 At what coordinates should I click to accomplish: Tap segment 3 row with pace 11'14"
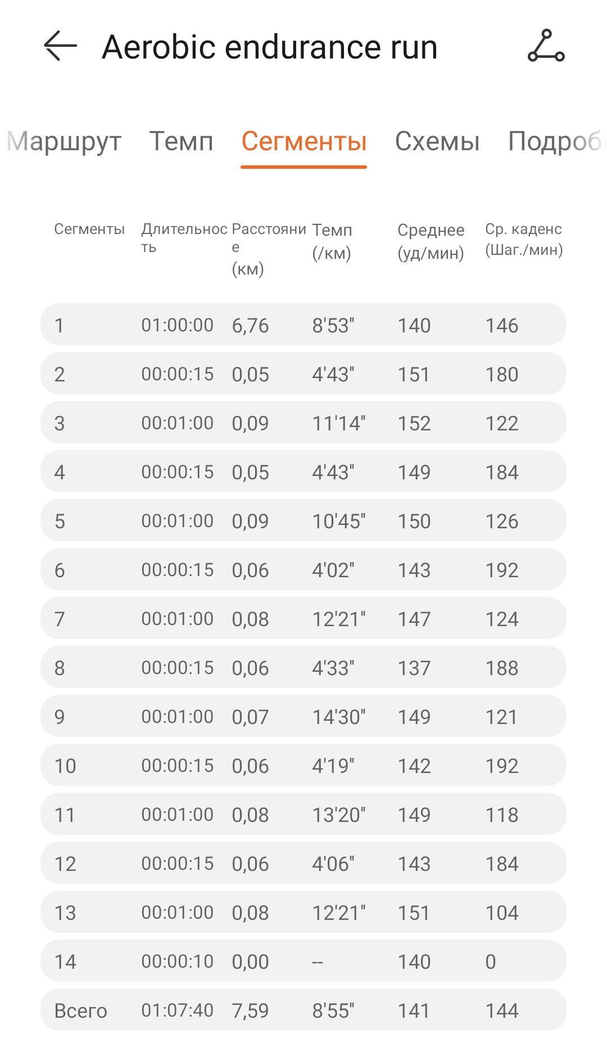tap(303, 423)
